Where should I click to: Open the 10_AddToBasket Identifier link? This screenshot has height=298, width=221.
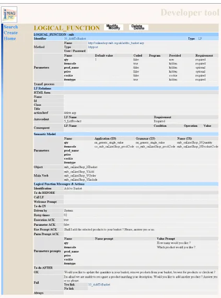75,39
